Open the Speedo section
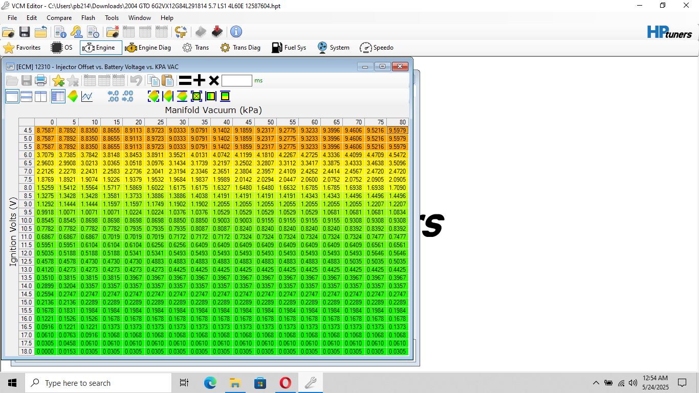 tap(377, 48)
